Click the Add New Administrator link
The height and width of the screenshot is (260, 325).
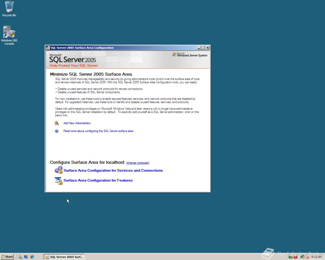click(x=77, y=123)
